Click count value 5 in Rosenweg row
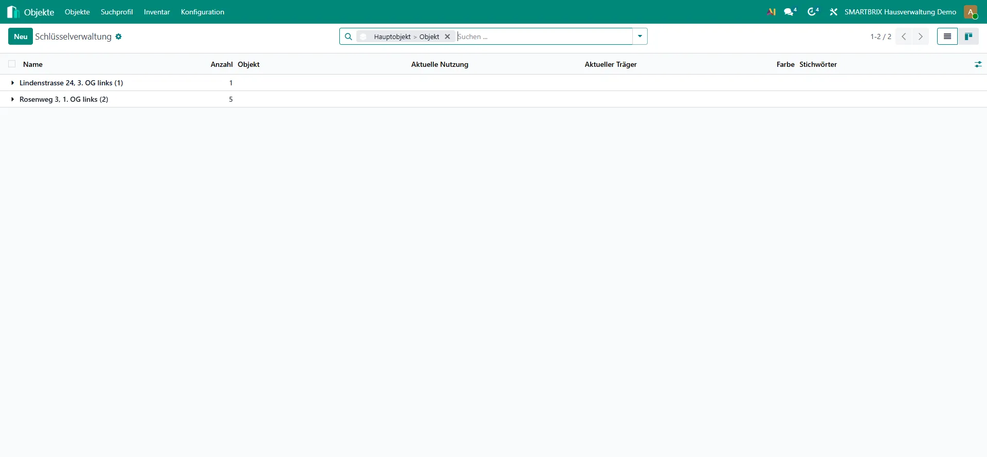The width and height of the screenshot is (987, 457). click(231, 99)
